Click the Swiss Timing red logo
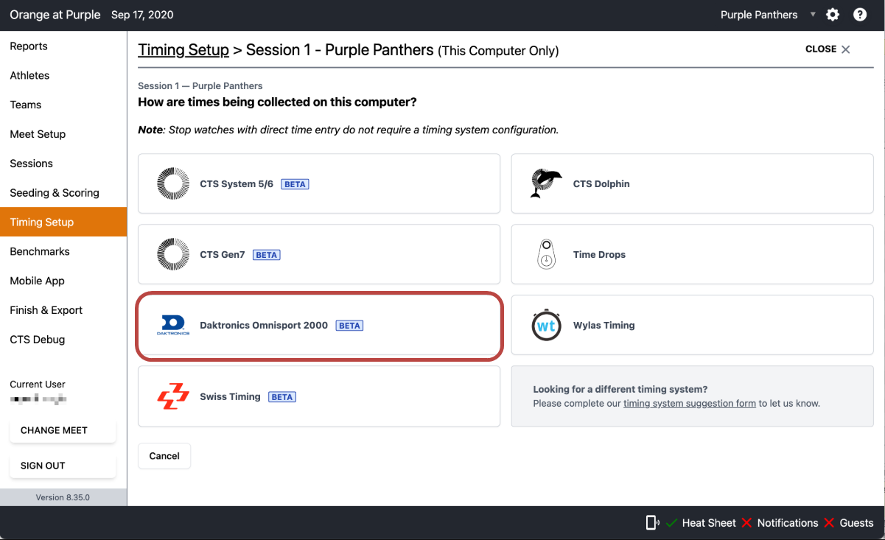885x540 pixels. click(x=173, y=396)
